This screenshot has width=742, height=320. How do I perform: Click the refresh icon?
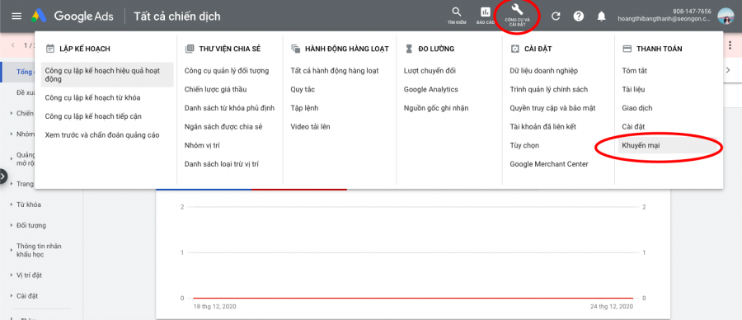tap(556, 16)
